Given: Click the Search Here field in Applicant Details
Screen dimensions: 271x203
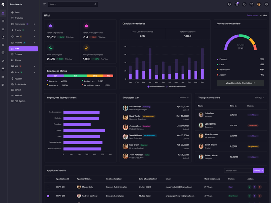Looking at the screenshot, I should coord(237,171).
